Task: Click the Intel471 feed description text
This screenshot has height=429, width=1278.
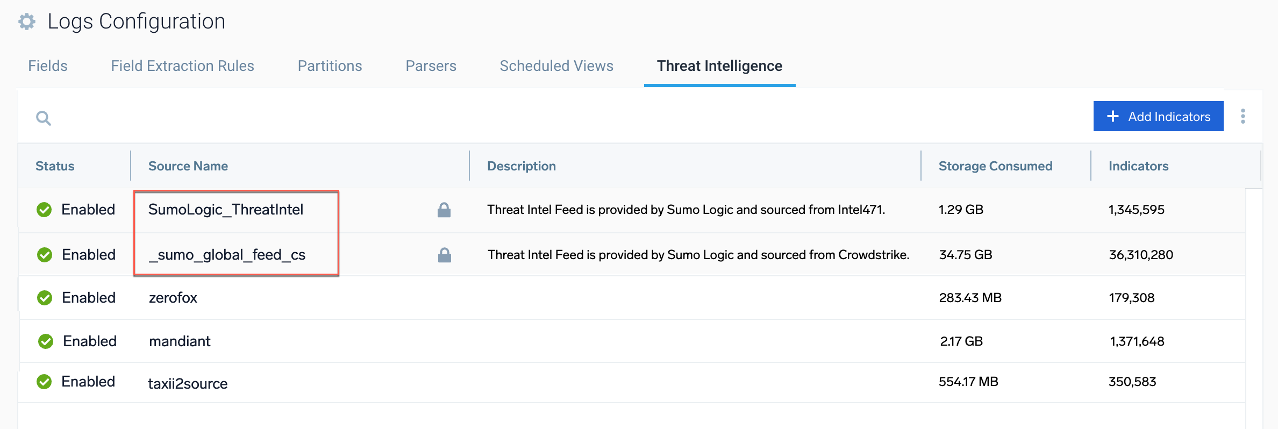Action: pos(686,210)
